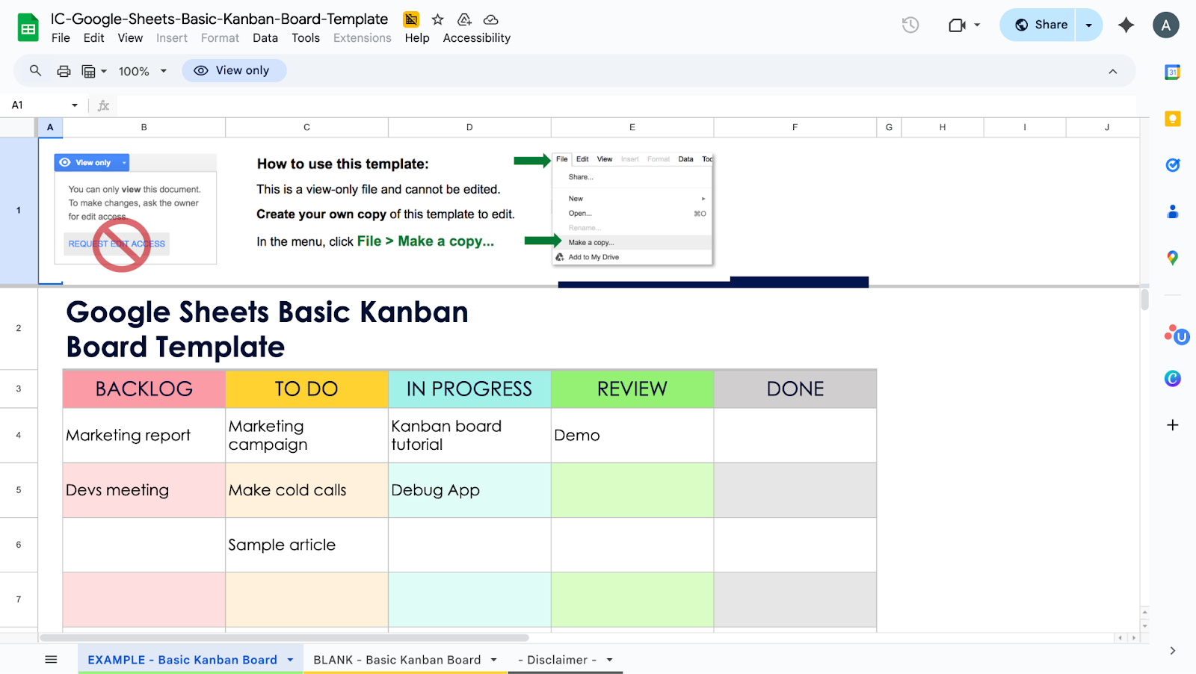
Task: Click the vertical scrollbar thumb
Action: click(1144, 300)
